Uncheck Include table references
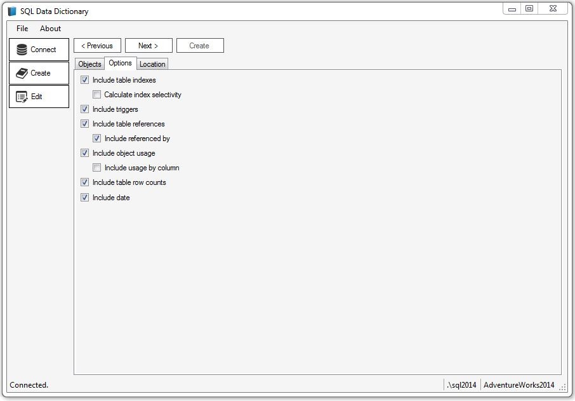The height and width of the screenshot is (401, 575). [x=84, y=124]
